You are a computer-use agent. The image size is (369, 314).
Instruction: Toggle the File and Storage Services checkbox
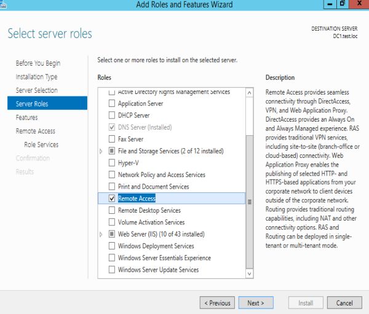112,151
